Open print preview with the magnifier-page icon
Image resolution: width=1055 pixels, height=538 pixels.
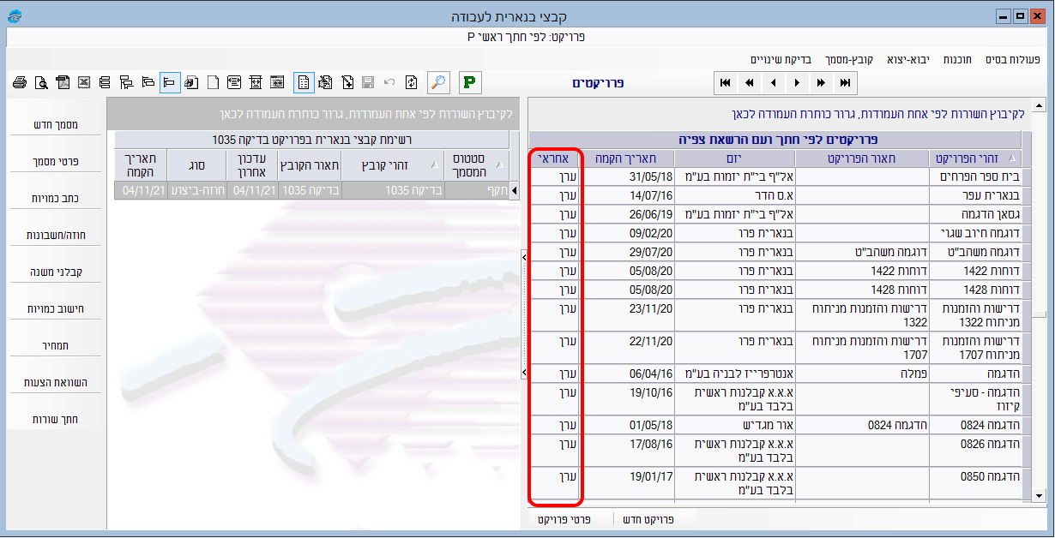pos(40,82)
